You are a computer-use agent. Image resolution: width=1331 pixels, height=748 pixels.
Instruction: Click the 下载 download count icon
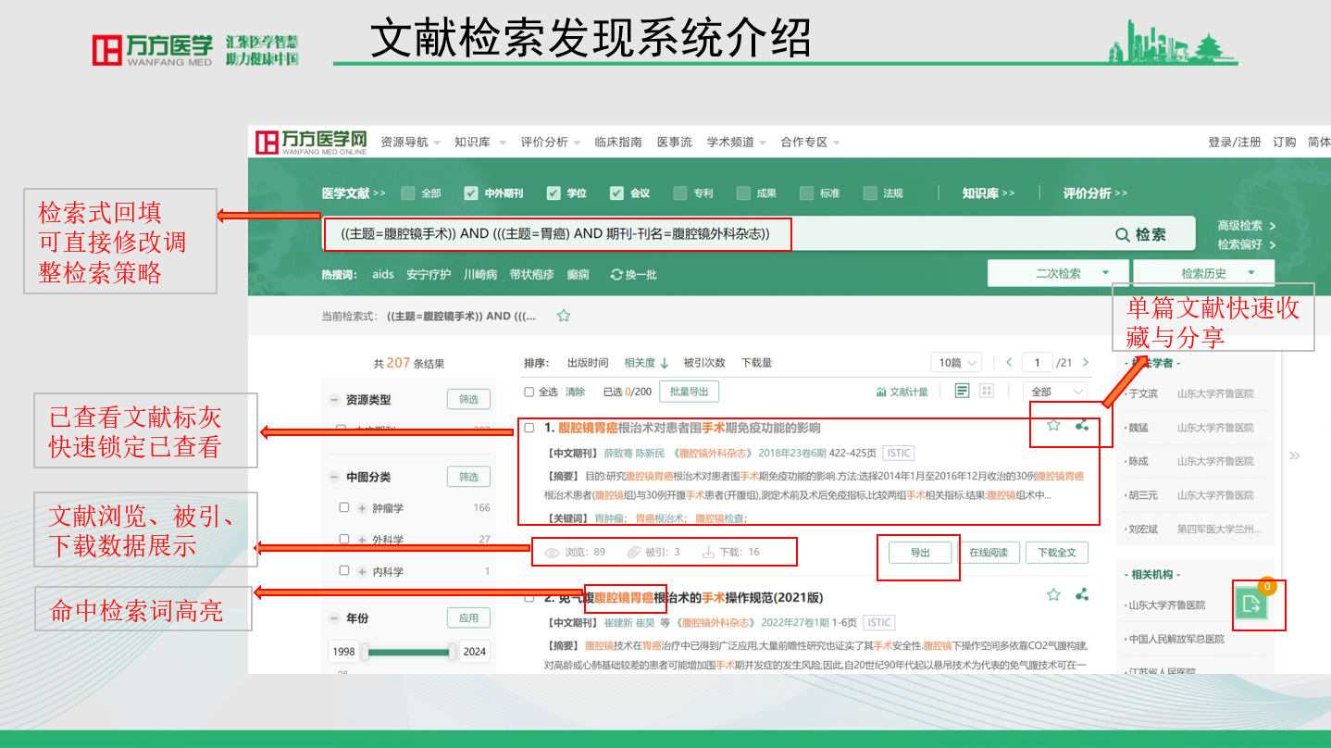708,553
